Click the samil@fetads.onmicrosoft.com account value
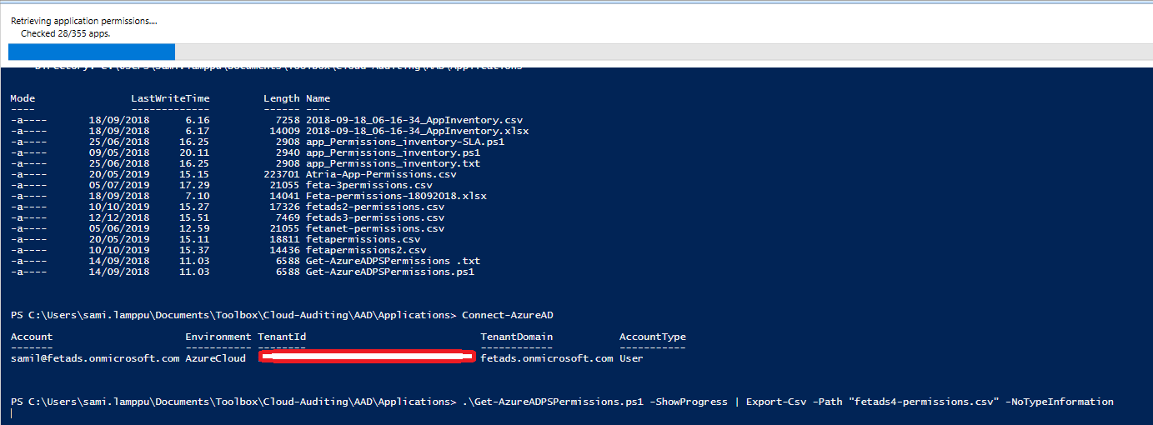 click(95, 358)
